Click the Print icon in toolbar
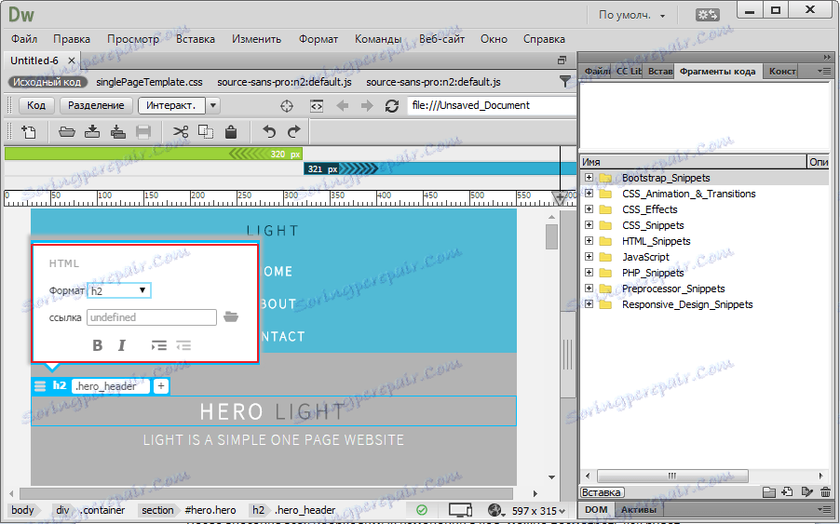The height and width of the screenshot is (524, 840). (x=143, y=131)
